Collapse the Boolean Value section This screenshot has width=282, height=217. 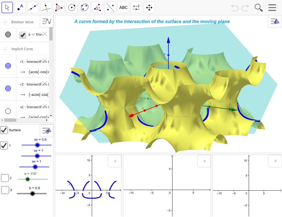point(5,22)
